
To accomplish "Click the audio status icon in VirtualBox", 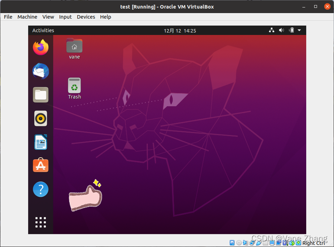I will pos(245,243).
